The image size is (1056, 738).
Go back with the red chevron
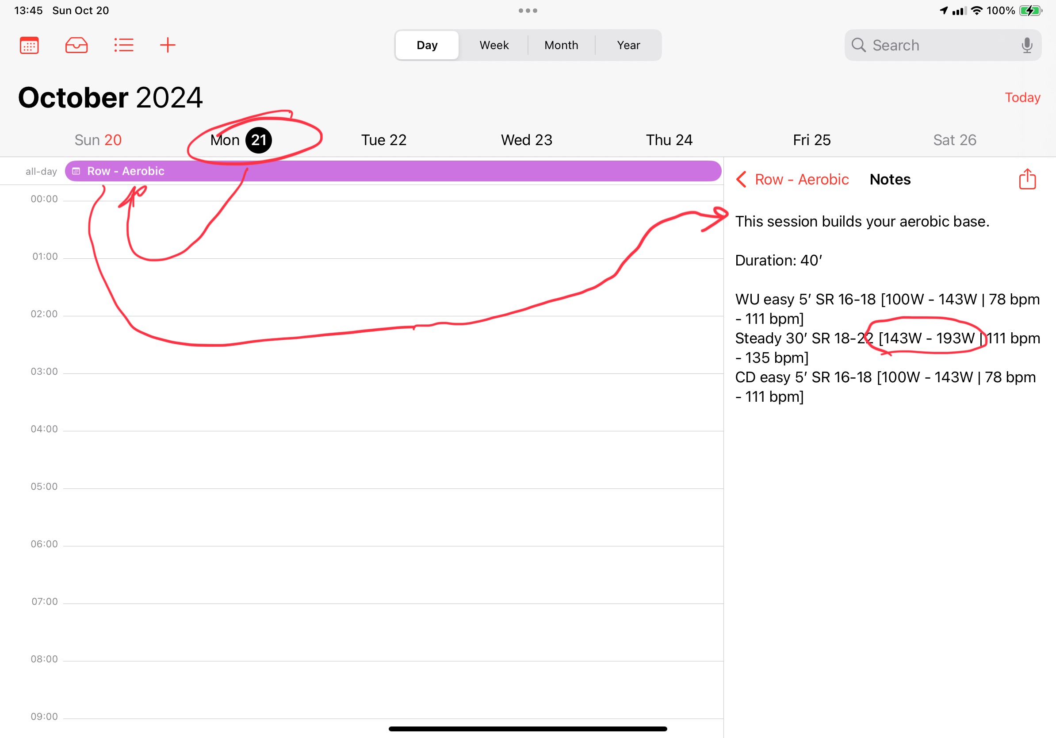pyautogui.click(x=741, y=180)
